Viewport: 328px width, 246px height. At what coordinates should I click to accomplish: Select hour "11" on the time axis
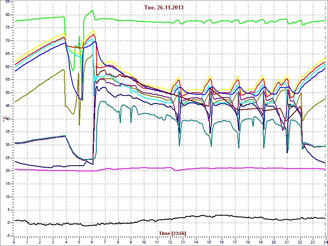click(157, 242)
